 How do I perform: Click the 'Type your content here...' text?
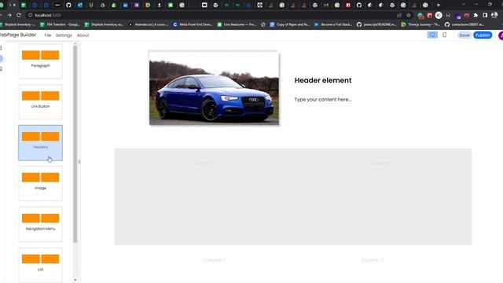click(x=323, y=100)
